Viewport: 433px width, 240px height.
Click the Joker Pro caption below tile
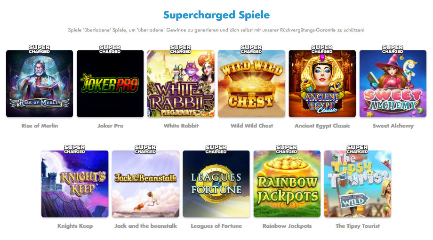click(110, 126)
